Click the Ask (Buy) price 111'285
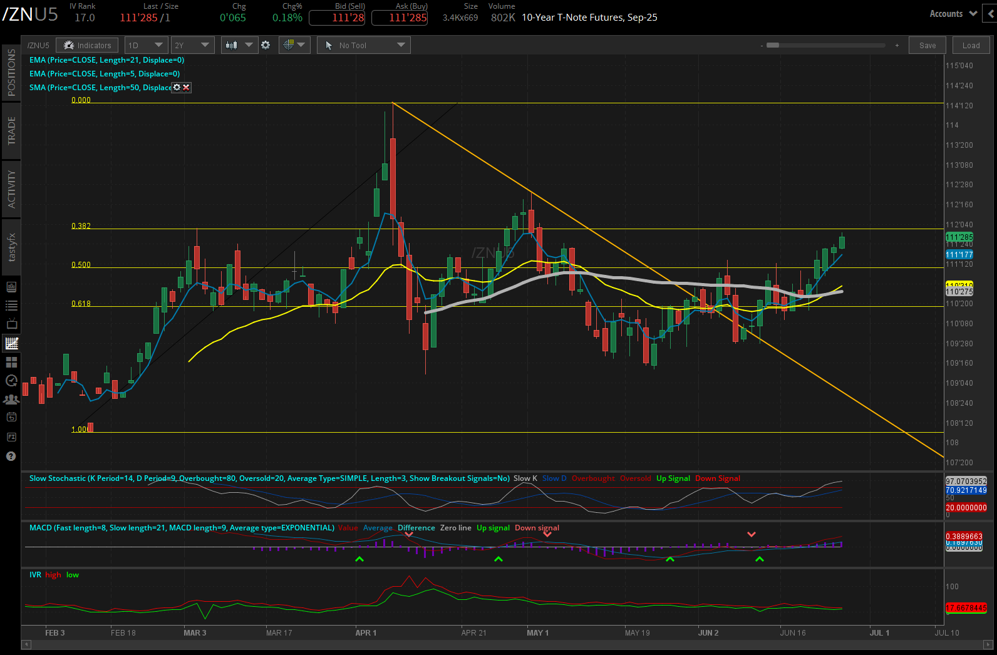 pyautogui.click(x=400, y=18)
